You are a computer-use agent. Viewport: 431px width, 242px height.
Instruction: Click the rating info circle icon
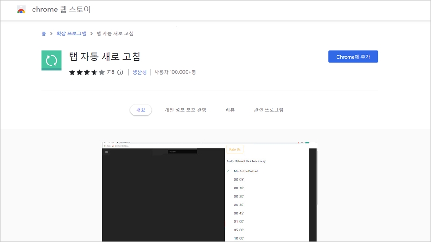(120, 72)
